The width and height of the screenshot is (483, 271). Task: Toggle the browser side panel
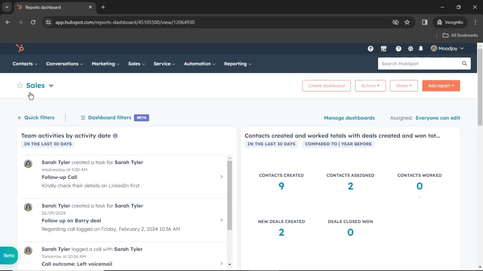click(x=425, y=22)
